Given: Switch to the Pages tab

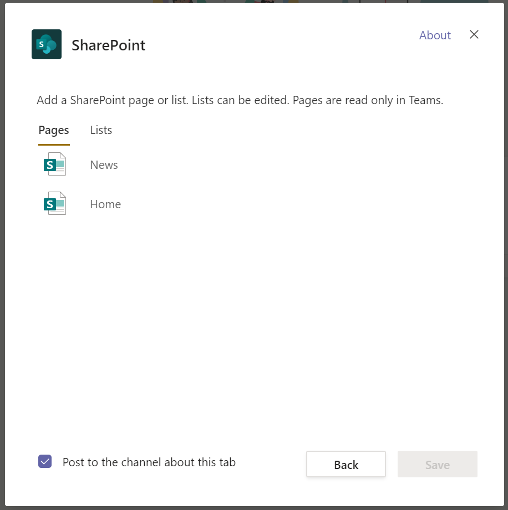Looking at the screenshot, I should point(54,130).
